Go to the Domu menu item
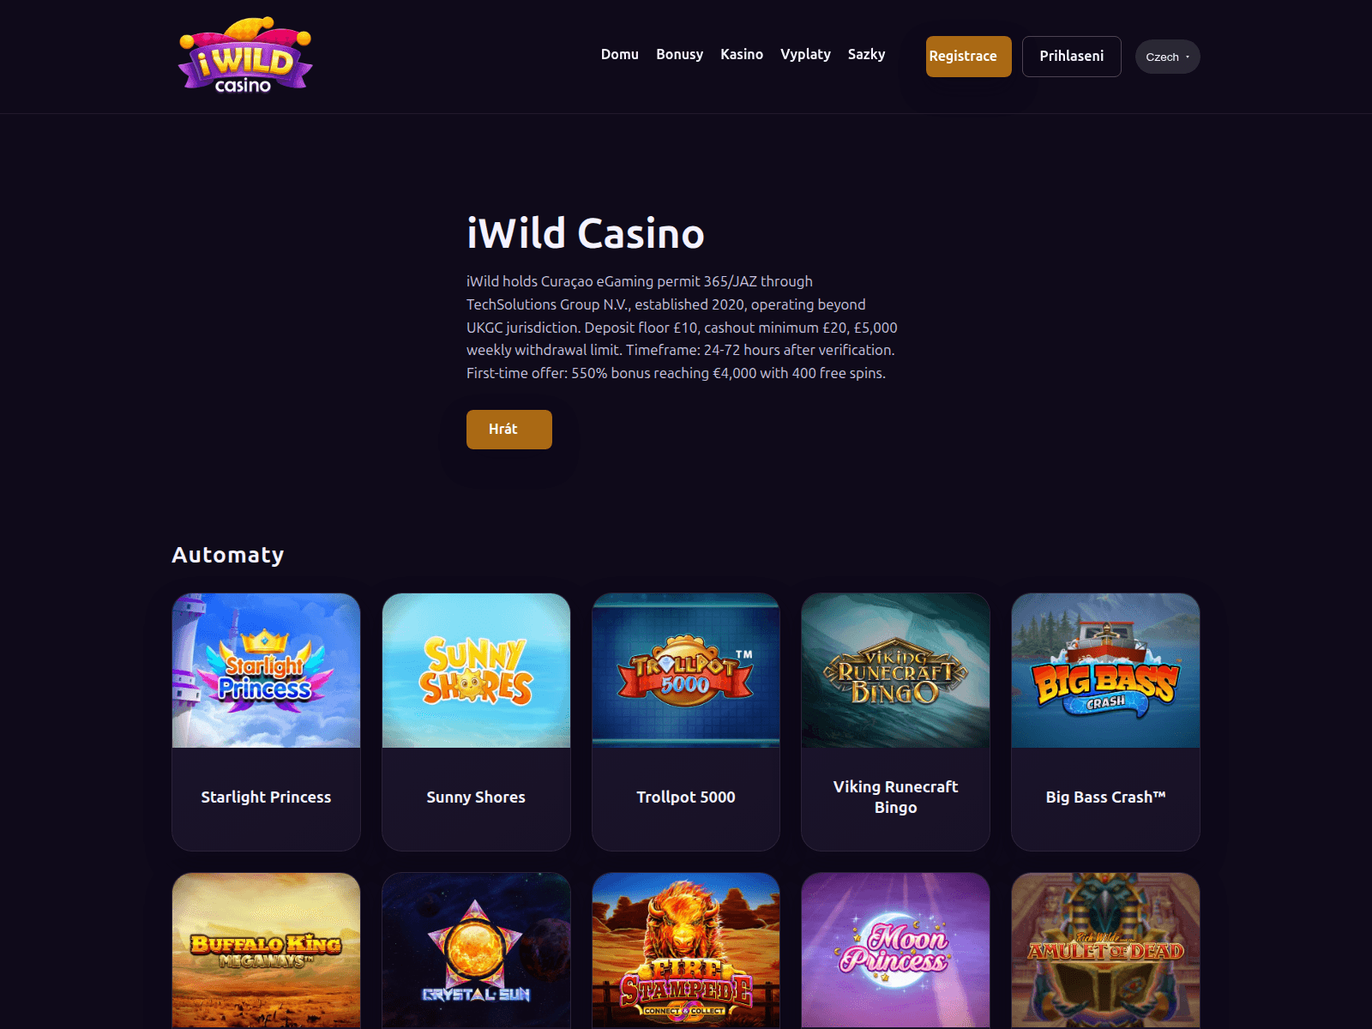This screenshot has width=1372, height=1029. click(619, 54)
